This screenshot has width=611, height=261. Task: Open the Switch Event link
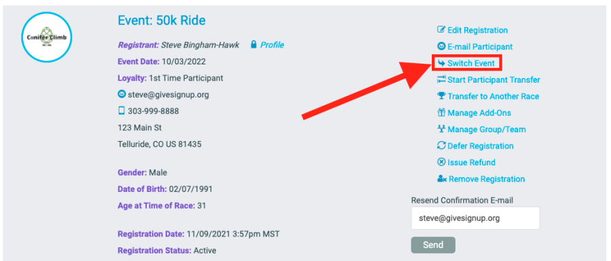tap(470, 64)
